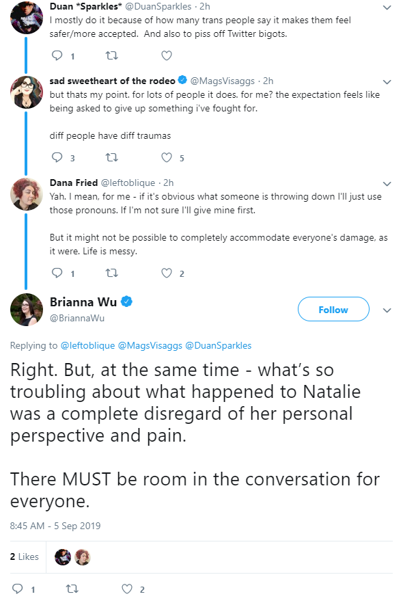The height and width of the screenshot is (603, 403).
Task: Open Brianna Wu's profile avatar
Action: click(x=27, y=310)
